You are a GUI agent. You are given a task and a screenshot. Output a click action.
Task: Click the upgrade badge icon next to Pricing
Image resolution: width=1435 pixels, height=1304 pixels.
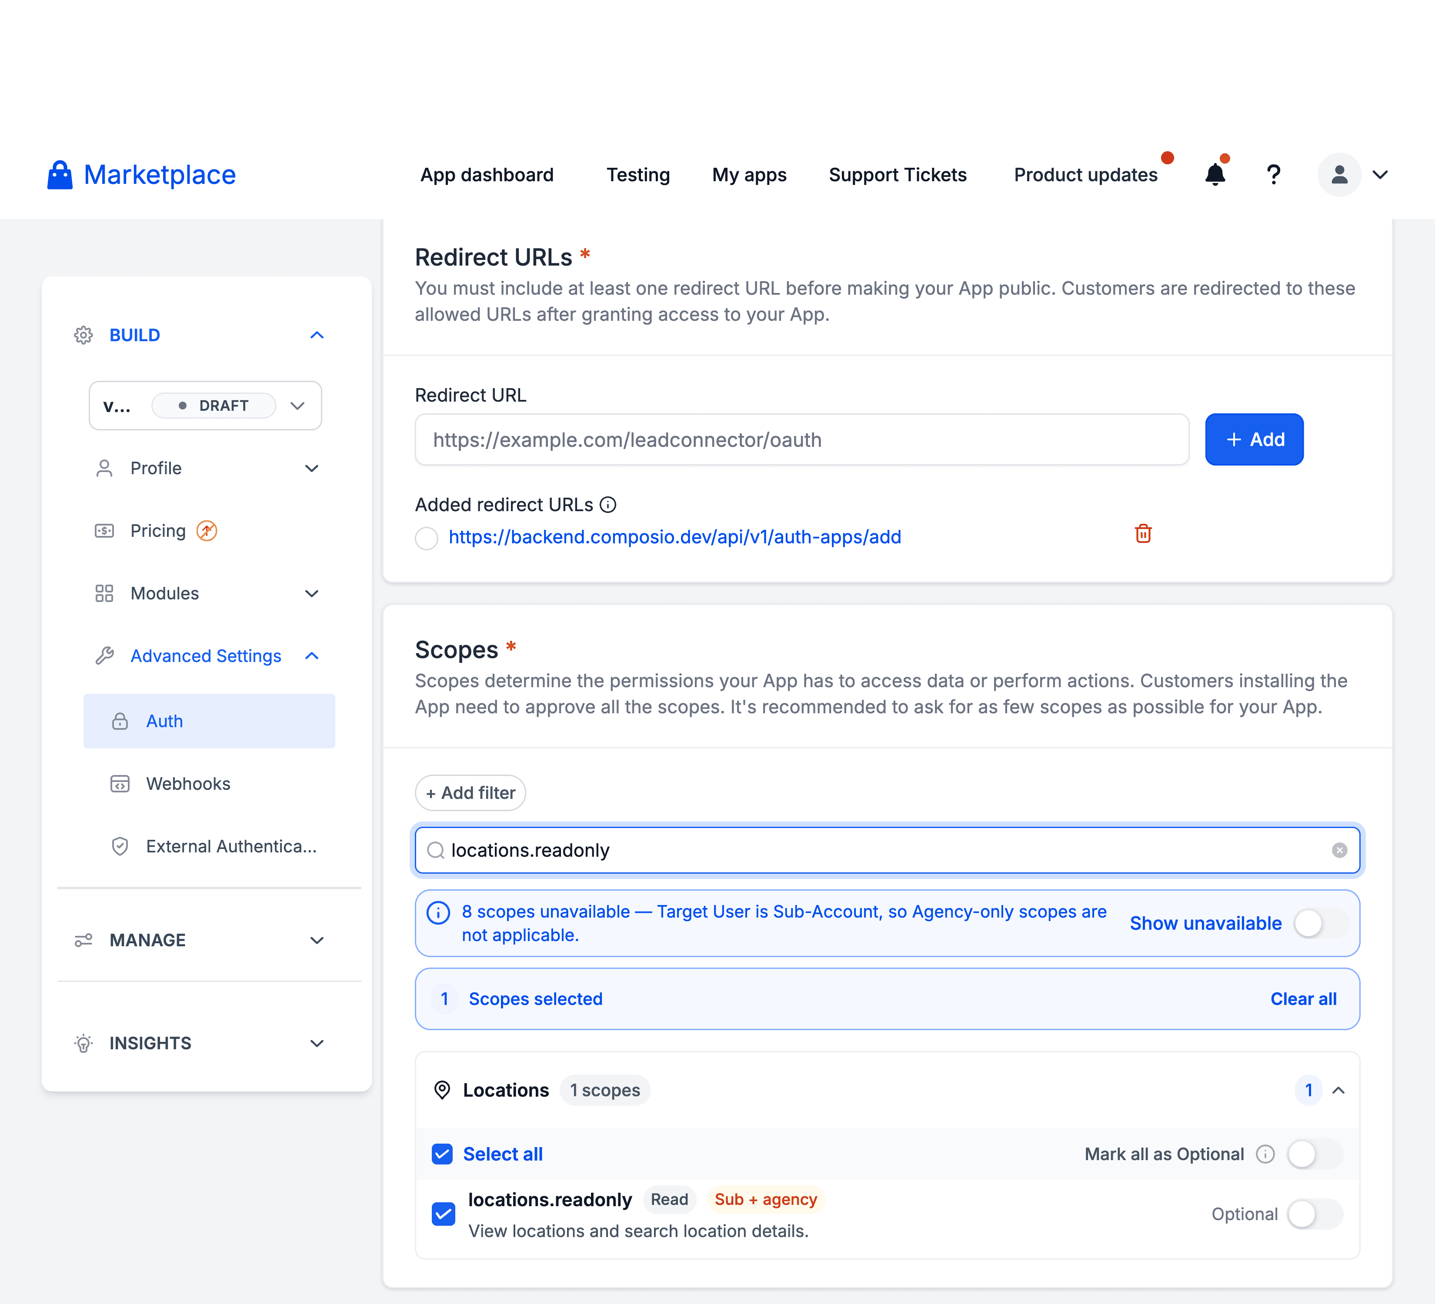(x=207, y=531)
